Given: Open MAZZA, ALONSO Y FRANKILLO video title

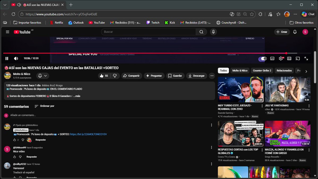Looking at the screenshot, I should (x=284, y=151).
